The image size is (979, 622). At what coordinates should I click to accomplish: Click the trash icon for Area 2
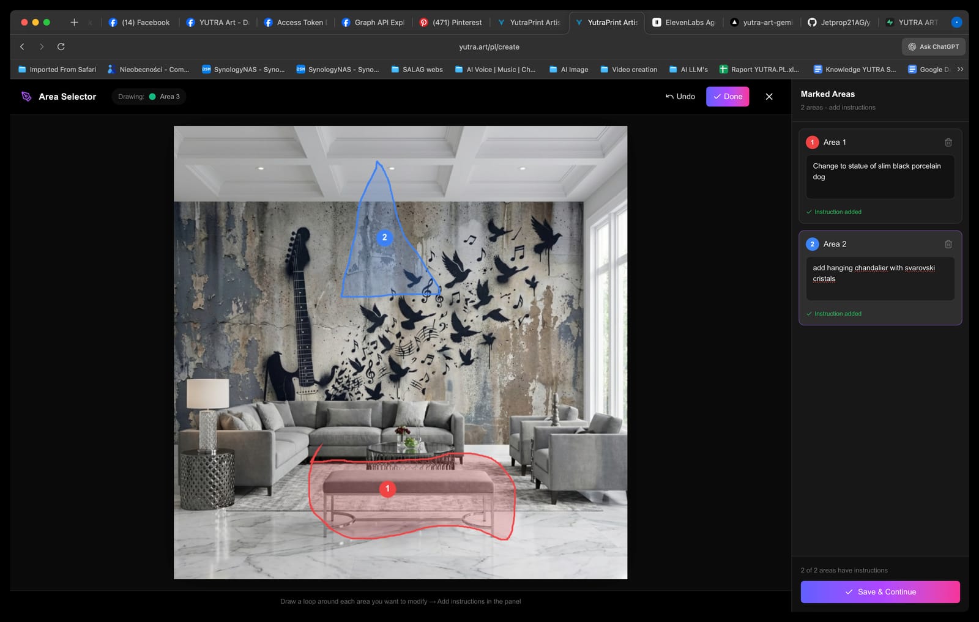[x=948, y=244]
